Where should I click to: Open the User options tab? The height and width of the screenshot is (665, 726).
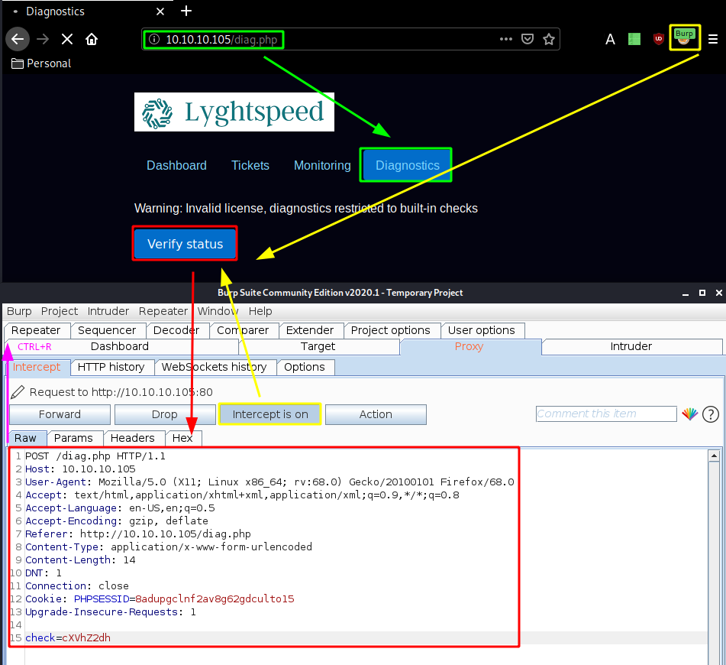(482, 330)
